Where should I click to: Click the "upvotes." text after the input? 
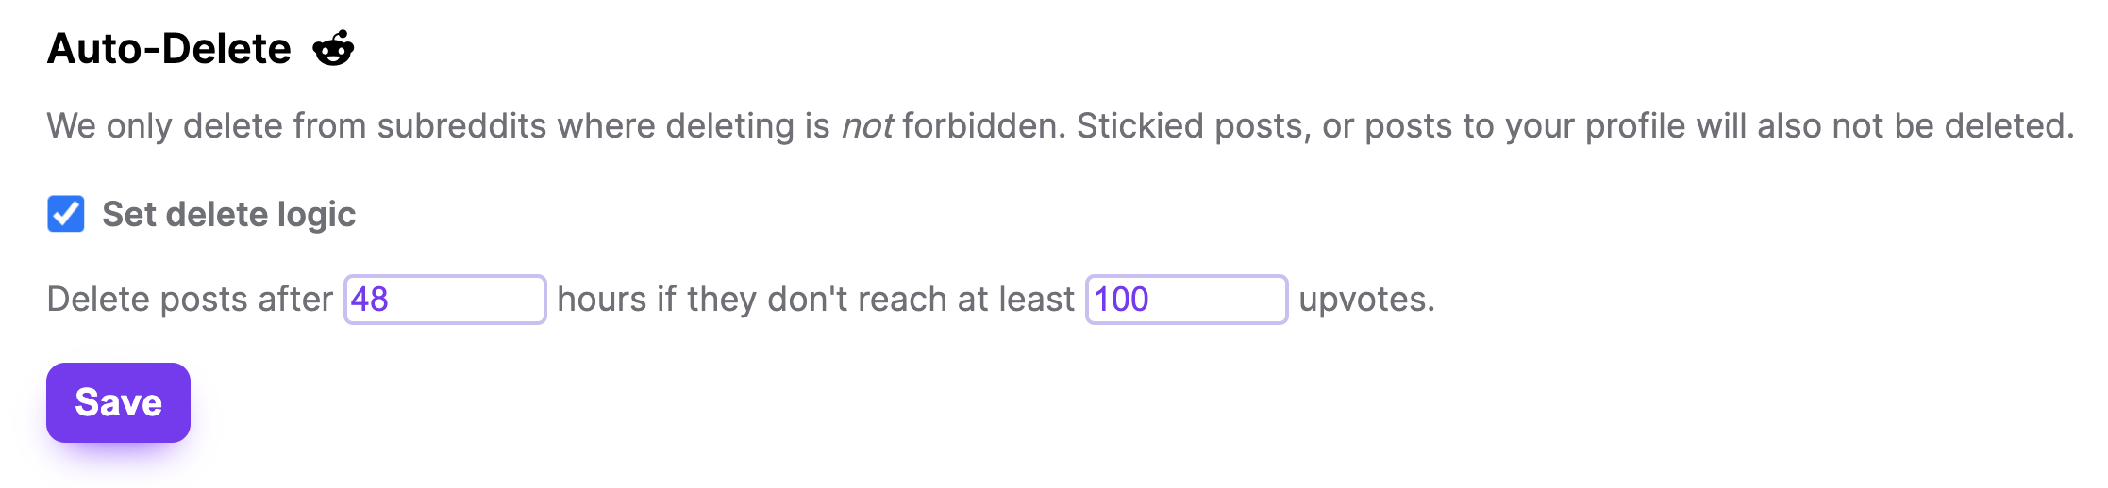pyautogui.click(x=1366, y=300)
